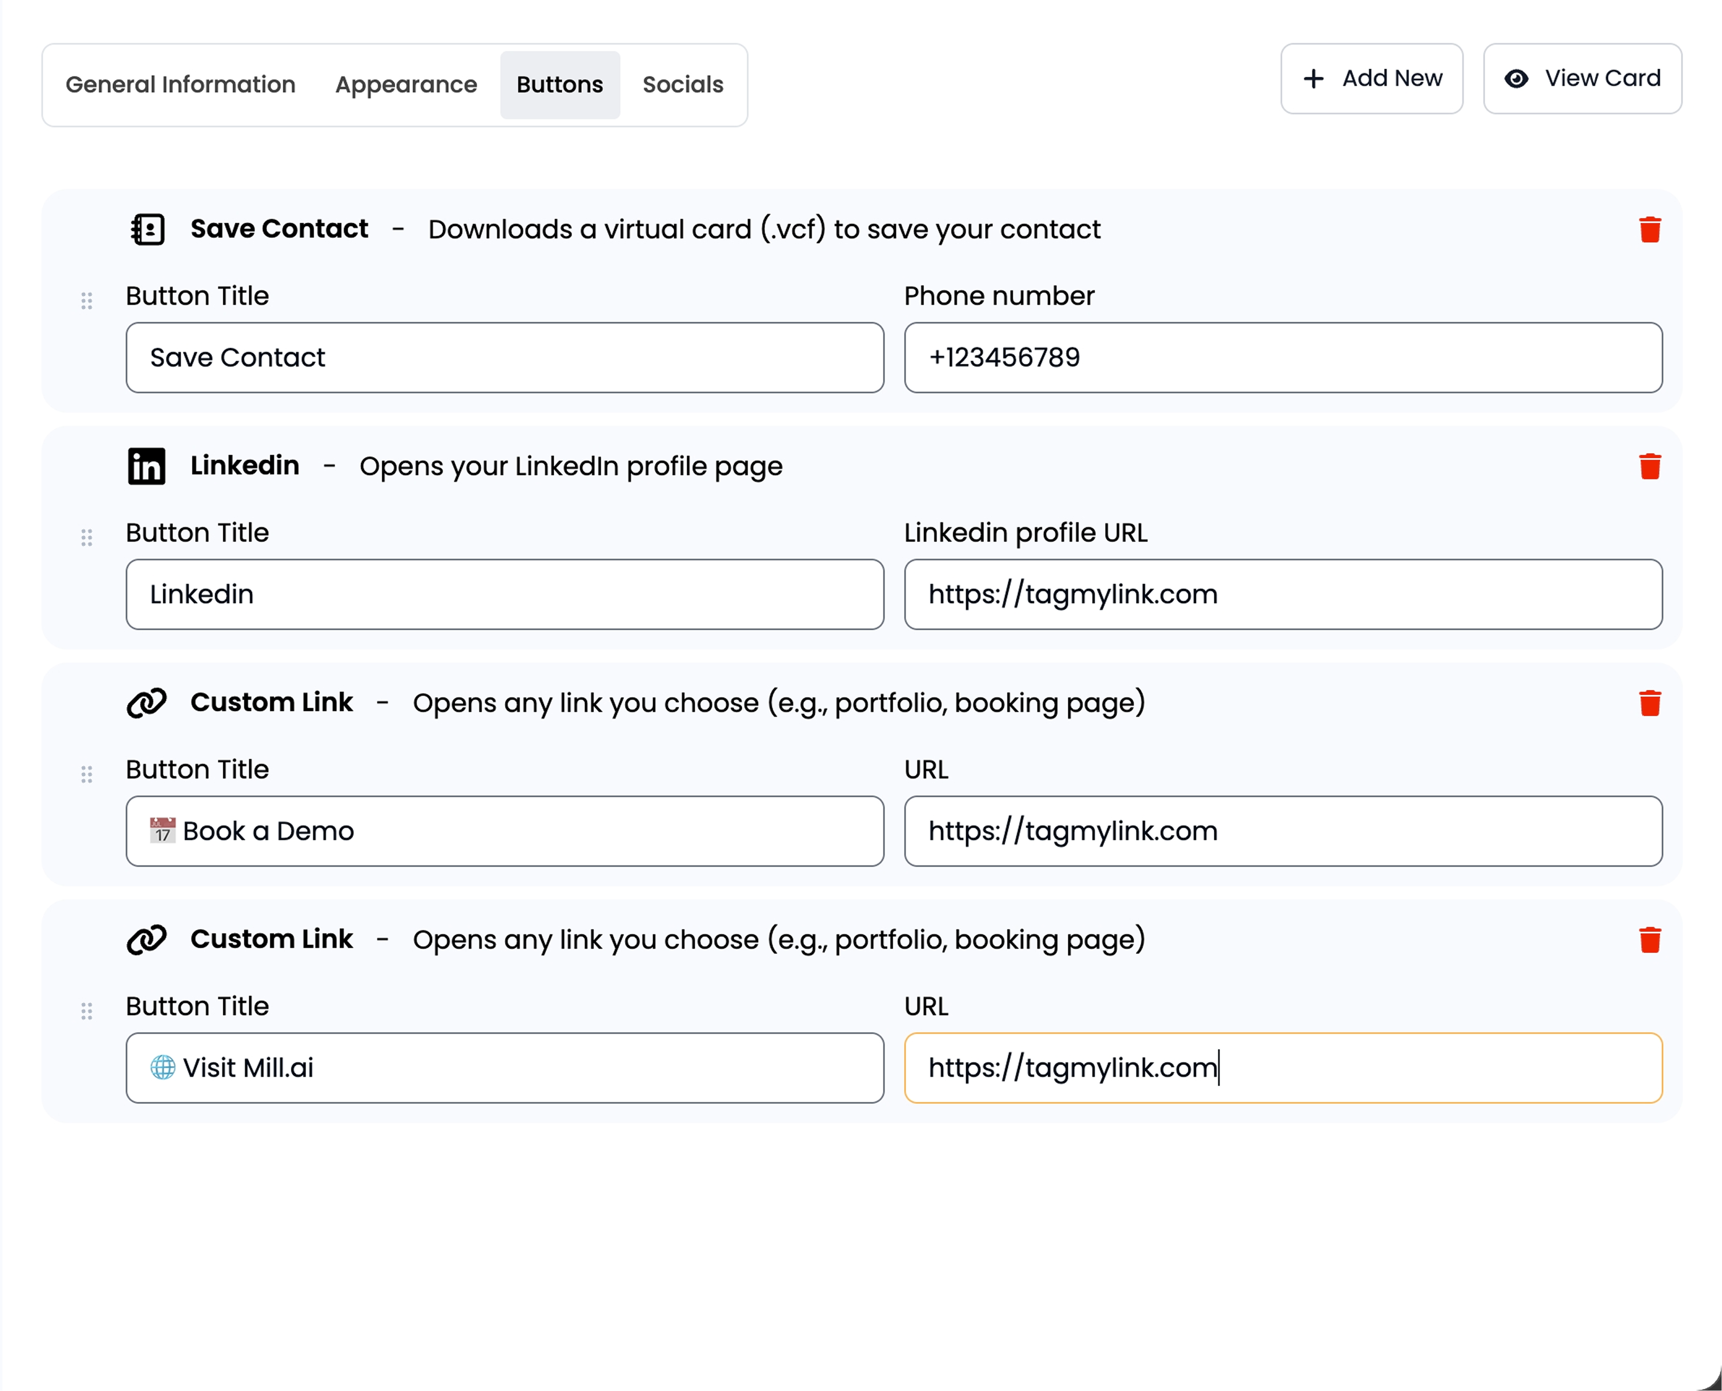Click the globe emoji in Visit Mill.ai title
Viewport: 1722px width, 1391px height.
163,1067
